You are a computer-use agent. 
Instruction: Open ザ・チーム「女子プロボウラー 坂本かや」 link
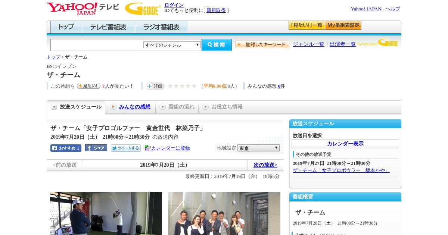tap(341, 170)
